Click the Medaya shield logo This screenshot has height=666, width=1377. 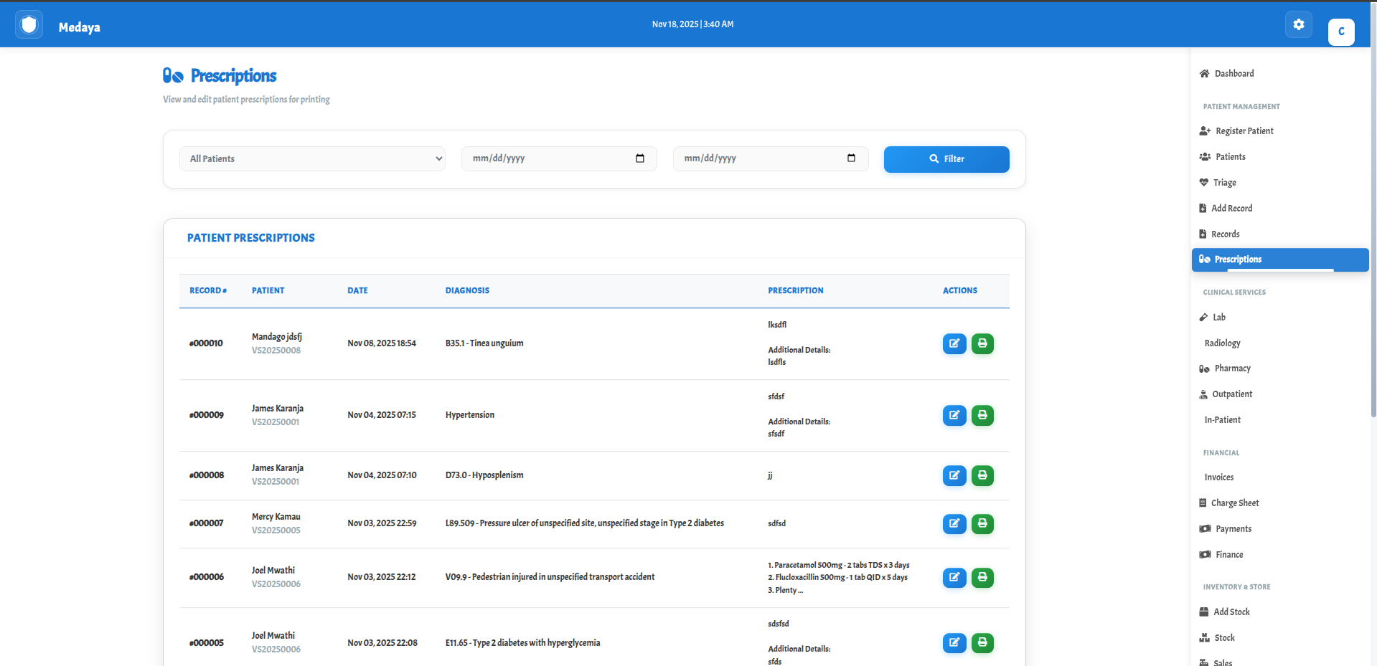pyautogui.click(x=29, y=26)
